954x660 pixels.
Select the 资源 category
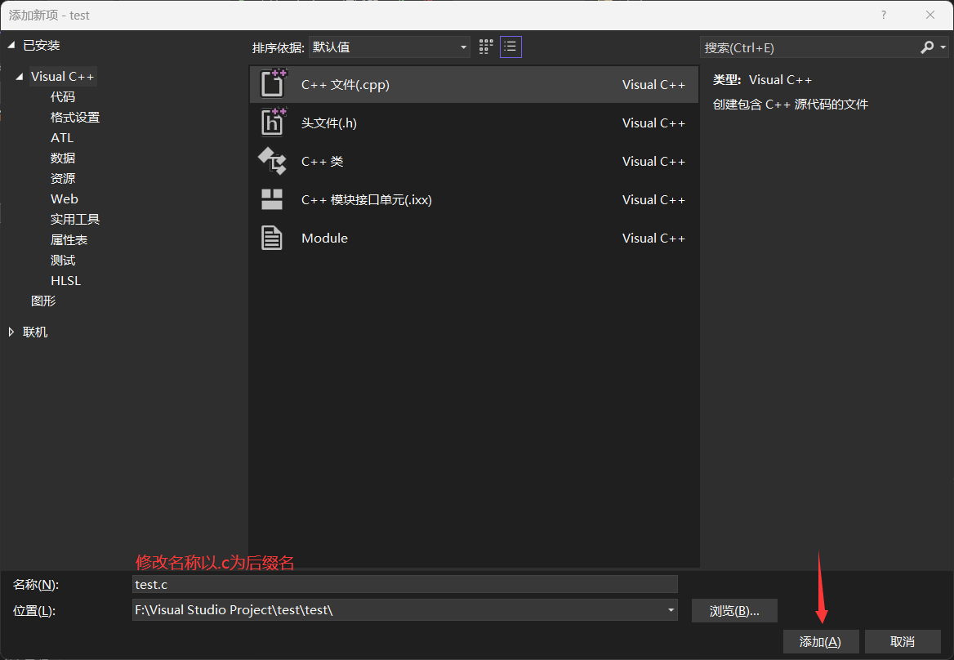click(63, 178)
